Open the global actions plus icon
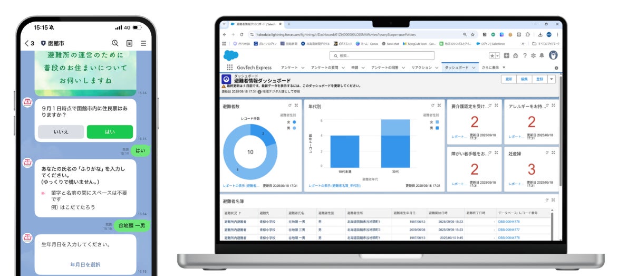This screenshot has width=618, height=276. coord(507,55)
